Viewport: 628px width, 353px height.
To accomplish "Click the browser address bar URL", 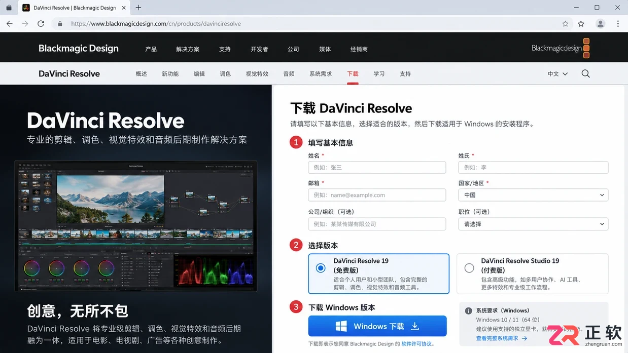I will pyautogui.click(x=156, y=24).
